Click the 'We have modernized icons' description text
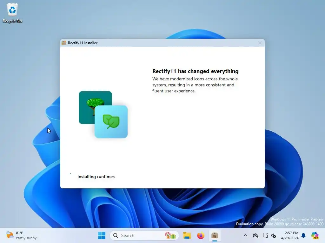 [x=195, y=85]
